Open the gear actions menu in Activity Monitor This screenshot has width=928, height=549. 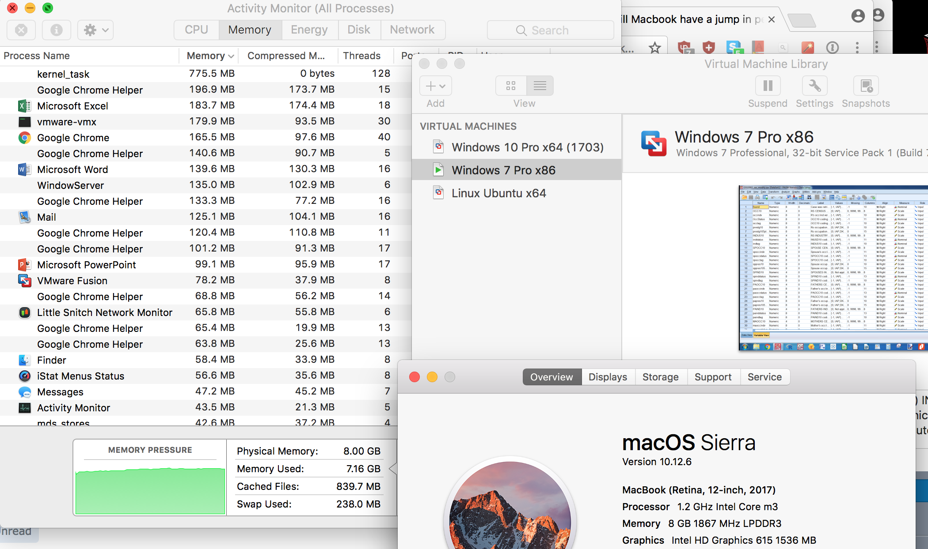(x=95, y=30)
